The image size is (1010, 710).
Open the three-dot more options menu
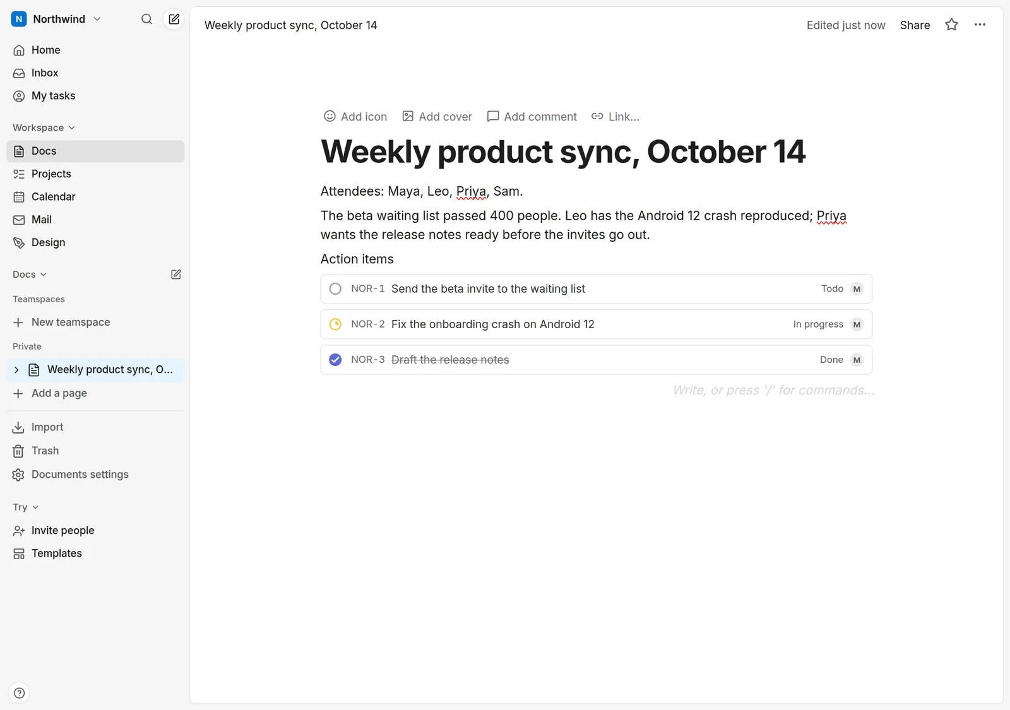tap(980, 25)
